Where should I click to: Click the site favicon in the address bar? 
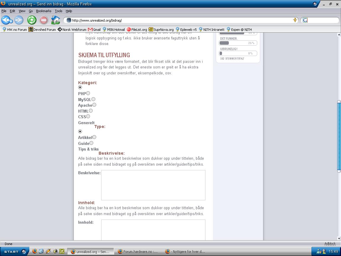tap(69, 20)
